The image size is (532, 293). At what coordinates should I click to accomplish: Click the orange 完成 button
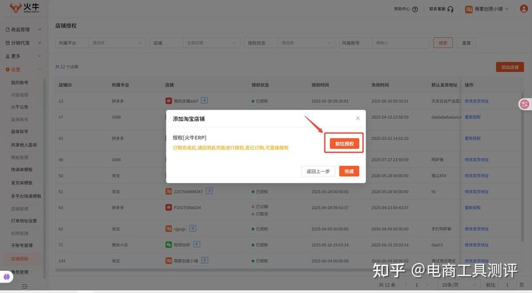pos(349,171)
